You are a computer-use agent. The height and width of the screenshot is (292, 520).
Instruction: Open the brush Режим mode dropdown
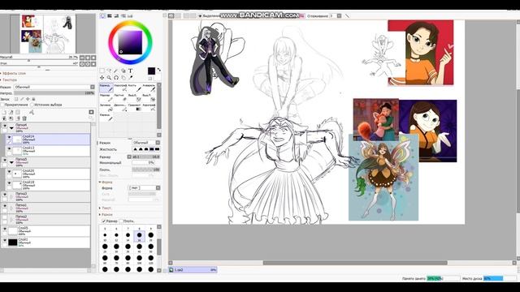pos(146,143)
